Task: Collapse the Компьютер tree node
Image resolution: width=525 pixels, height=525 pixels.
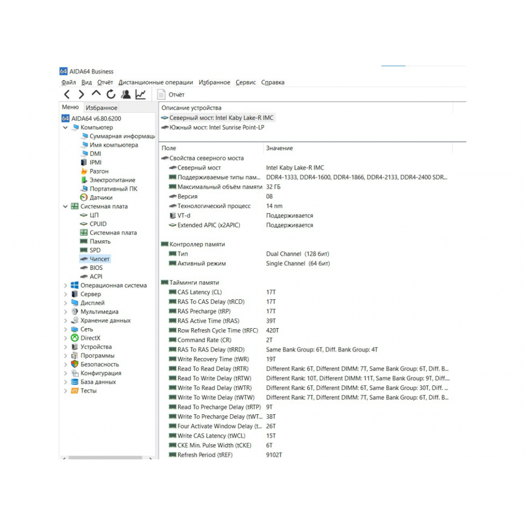Action: [x=65, y=128]
